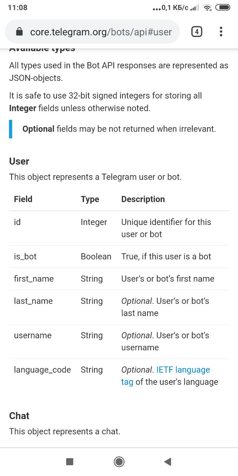Image resolution: width=238 pixels, height=476 pixels.
Task: Tap the clock time in status bar
Action: [x=17, y=7]
